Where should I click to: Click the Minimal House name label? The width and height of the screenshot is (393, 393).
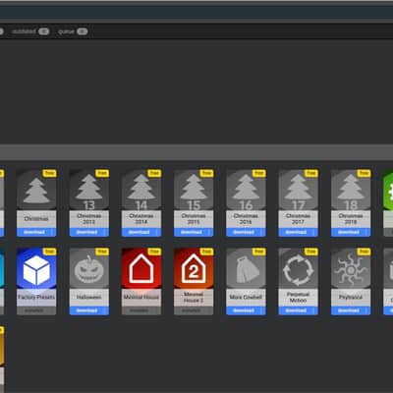(141, 297)
